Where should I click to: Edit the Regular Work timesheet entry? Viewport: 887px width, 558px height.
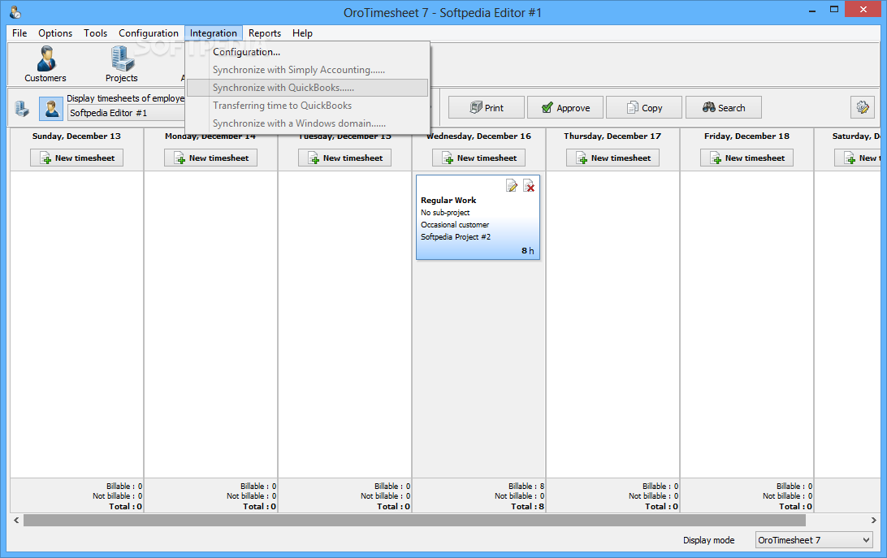(x=512, y=186)
